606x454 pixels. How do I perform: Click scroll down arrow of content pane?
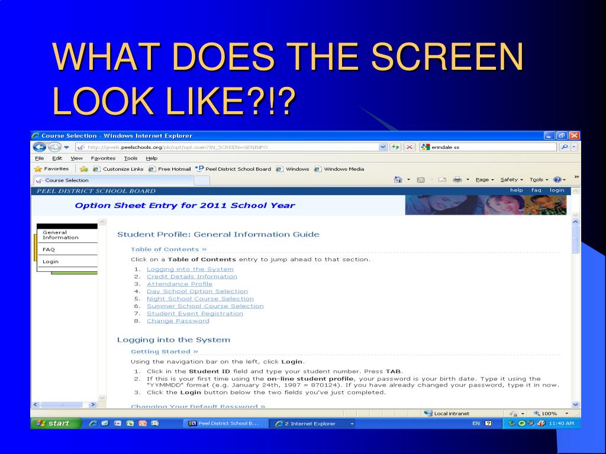coord(575,404)
